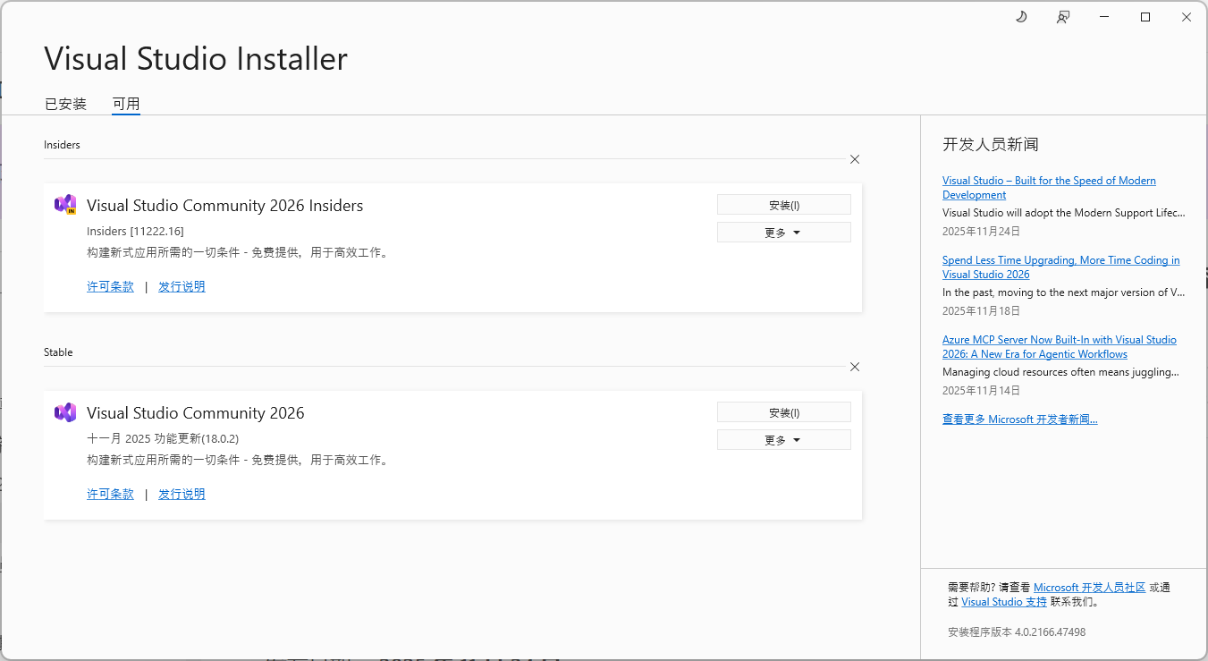Dismiss the Stable section with X
This screenshot has width=1208, height=661.
pos(855,367)
